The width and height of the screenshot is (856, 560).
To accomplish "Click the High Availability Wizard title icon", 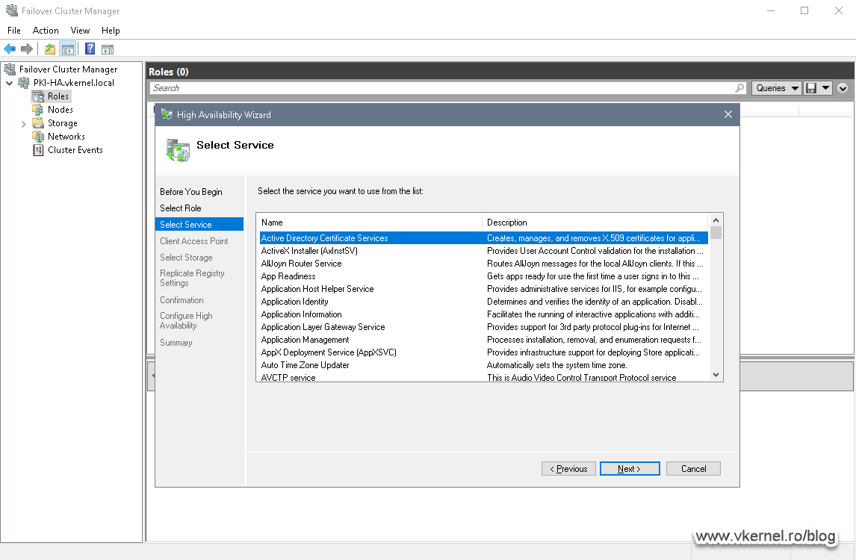I will pos(167,115).
